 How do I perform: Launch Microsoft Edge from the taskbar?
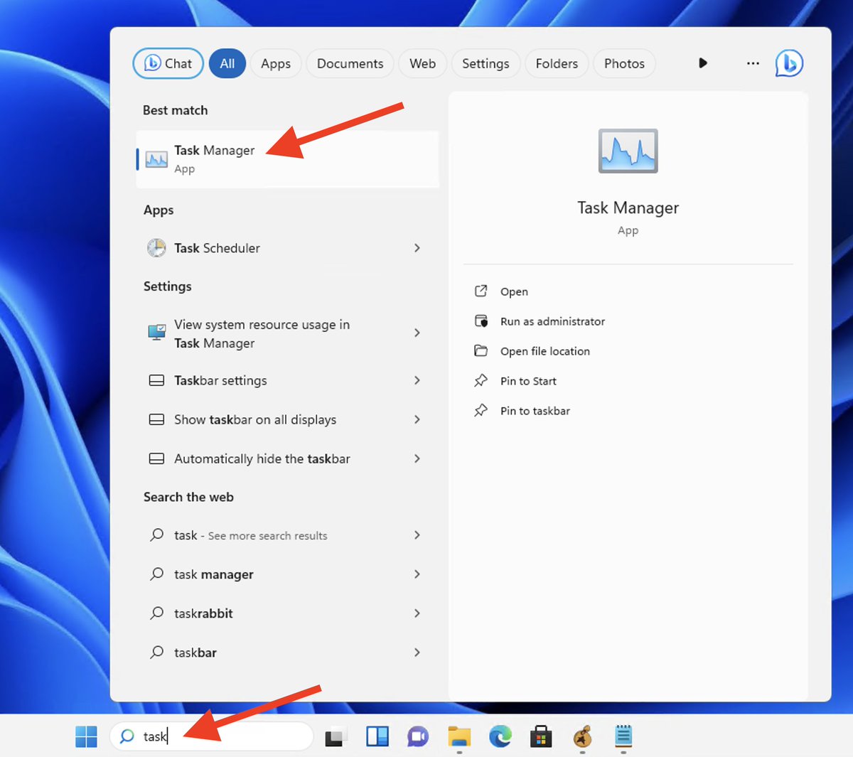point(500,737)
